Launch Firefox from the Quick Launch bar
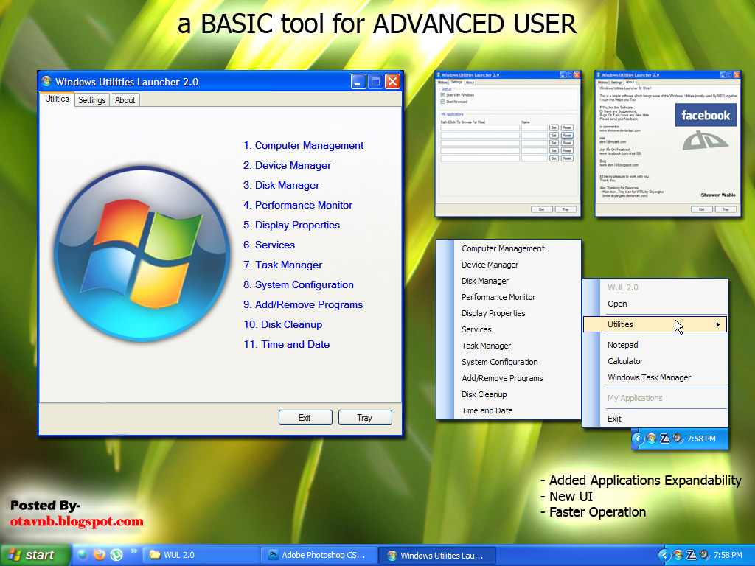755x566 pixels. click(x=99, y=556)
